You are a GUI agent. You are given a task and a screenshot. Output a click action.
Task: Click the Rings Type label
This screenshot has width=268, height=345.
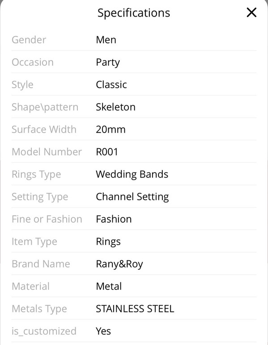(36, 175)
